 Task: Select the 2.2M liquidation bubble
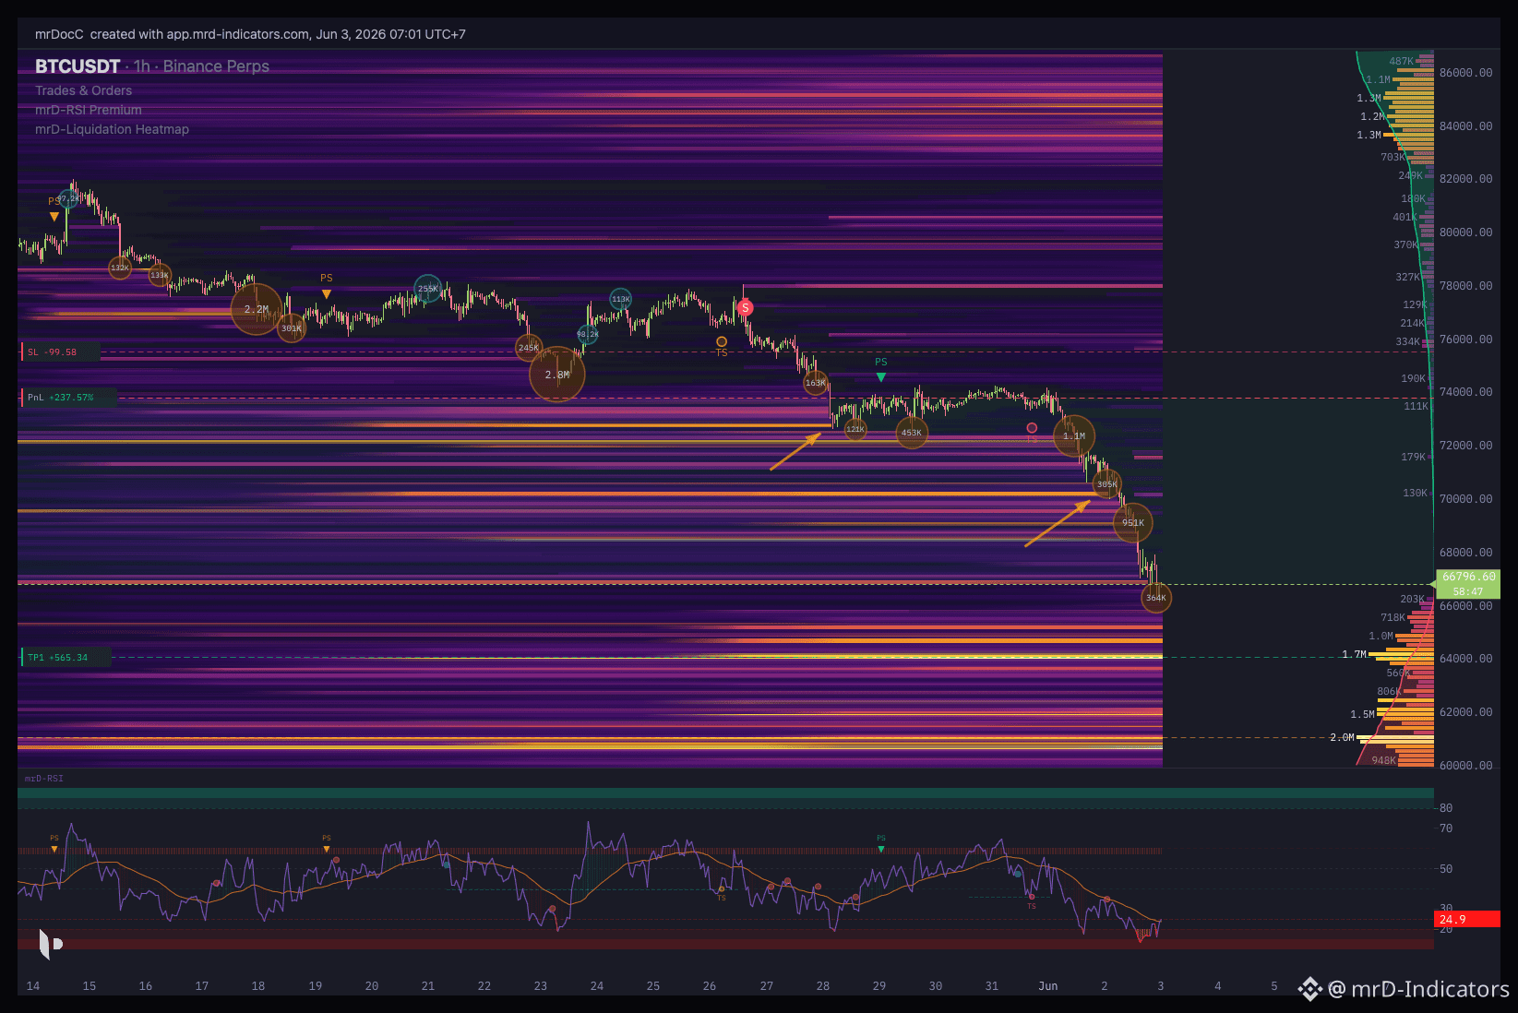[257, 309]
